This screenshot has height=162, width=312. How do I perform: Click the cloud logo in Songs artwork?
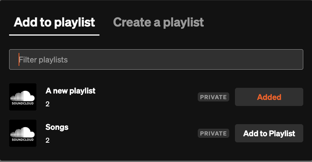pos(23,131)
